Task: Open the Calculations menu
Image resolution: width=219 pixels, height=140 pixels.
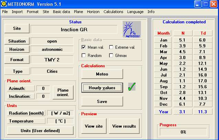Action: pyautogui.click(x=113, y=12)
